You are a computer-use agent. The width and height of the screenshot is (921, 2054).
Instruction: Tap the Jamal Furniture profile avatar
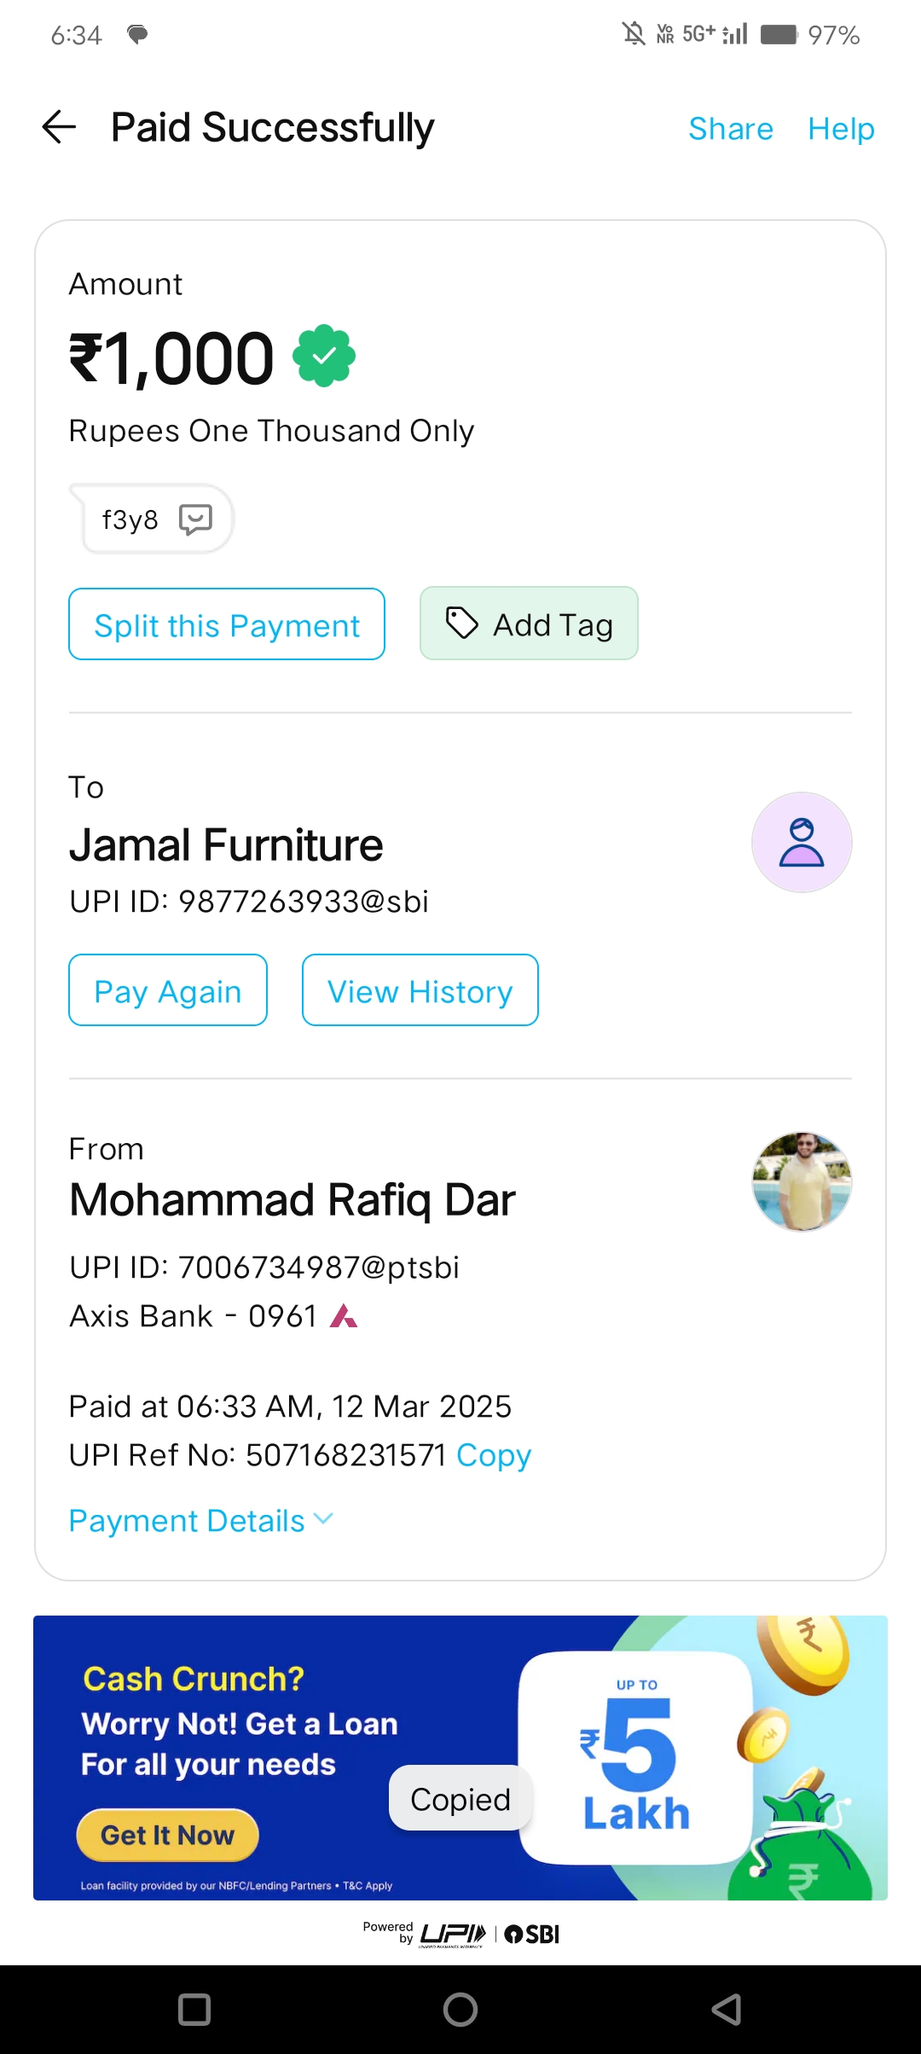pyautogui.click(x=802, y=843)
